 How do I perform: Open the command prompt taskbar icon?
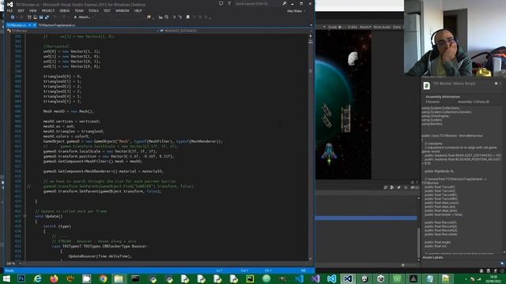pos(135,278)
